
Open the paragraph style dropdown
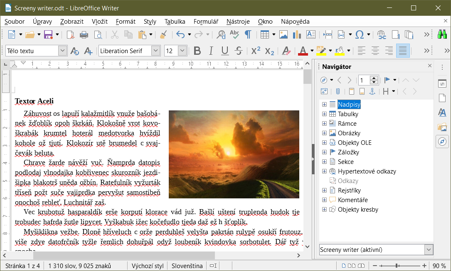tap(62, 51)
